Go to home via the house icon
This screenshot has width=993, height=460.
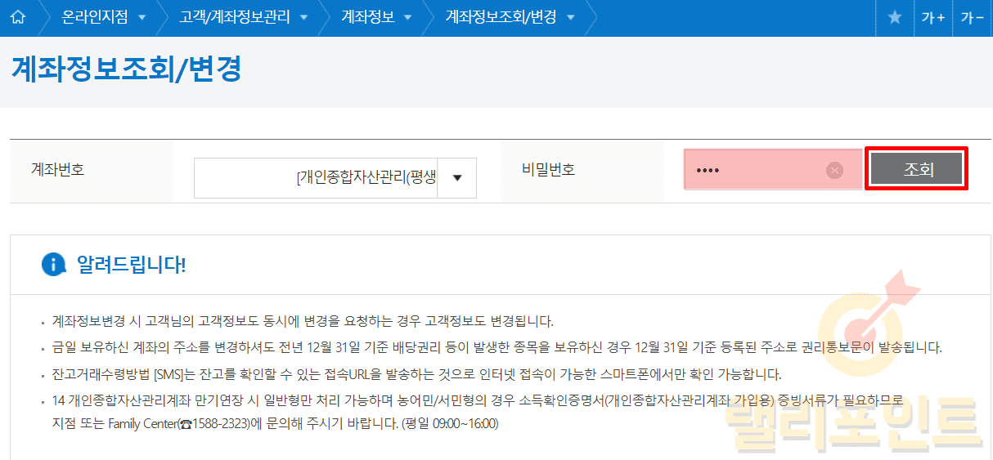17,17
